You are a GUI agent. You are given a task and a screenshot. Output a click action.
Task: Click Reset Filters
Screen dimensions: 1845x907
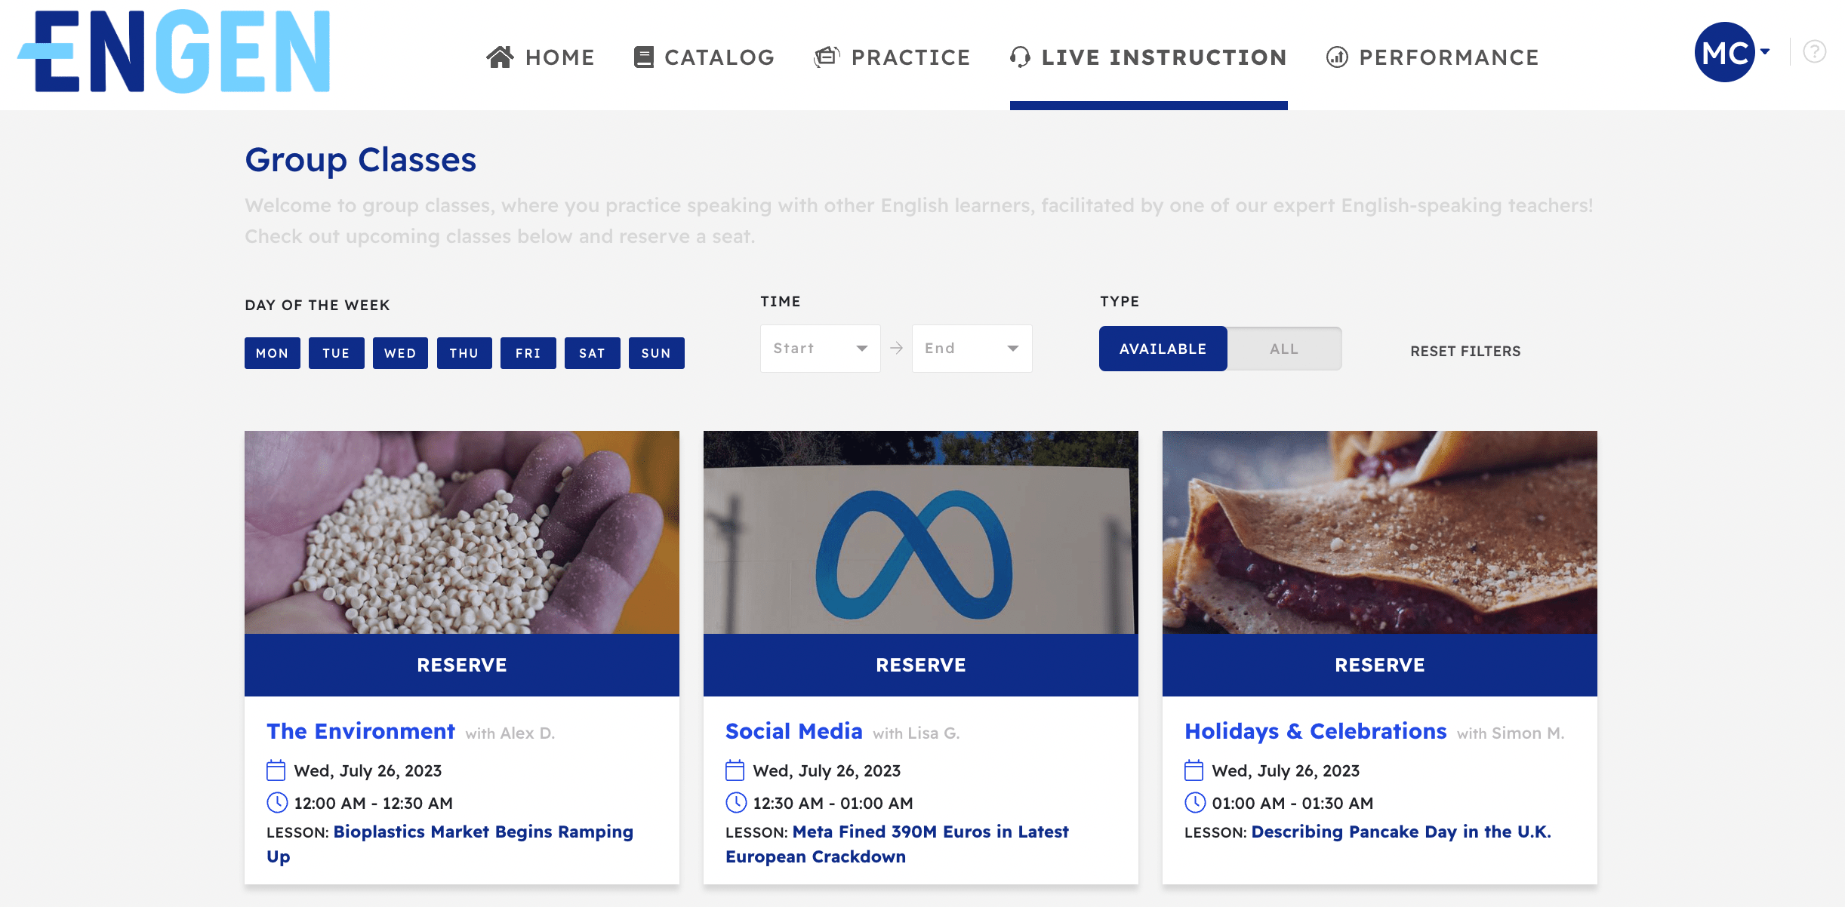[x=1465, y=351]
